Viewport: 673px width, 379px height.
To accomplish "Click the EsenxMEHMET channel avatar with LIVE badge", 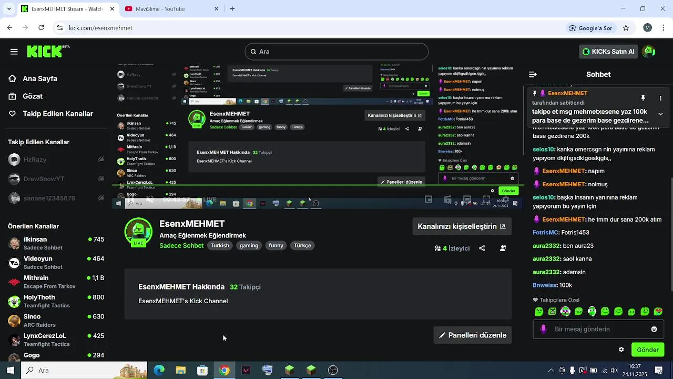I will click(x=138, y=232).
